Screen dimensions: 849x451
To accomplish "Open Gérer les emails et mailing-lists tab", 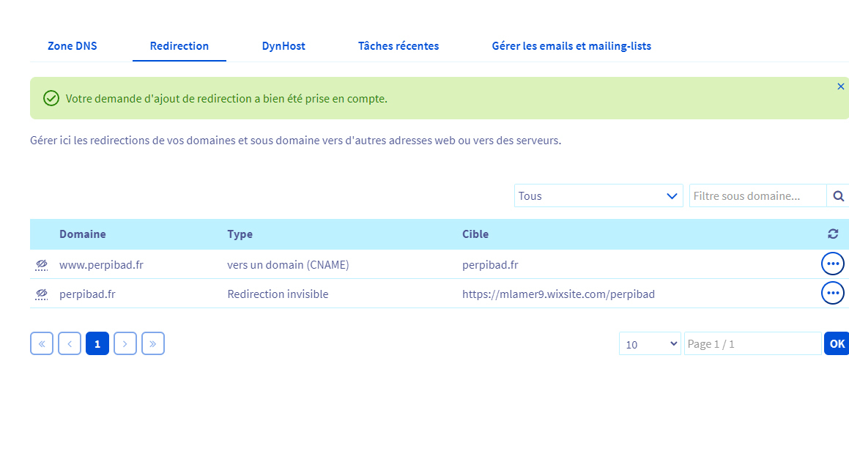I will (x=571, y=46).
